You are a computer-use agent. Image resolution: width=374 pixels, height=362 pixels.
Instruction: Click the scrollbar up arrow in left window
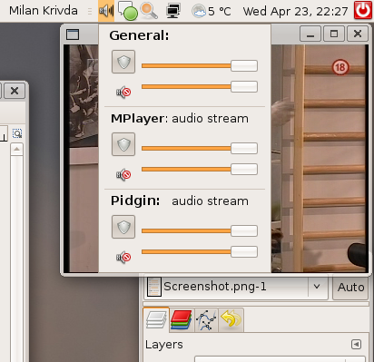coord(16,149)
